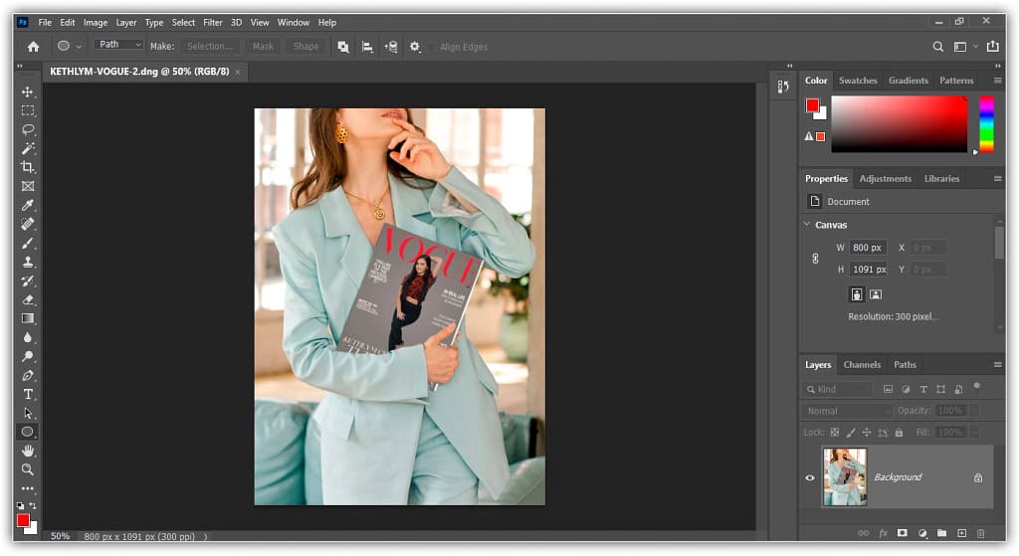This screenshot has width=1019, height=556.
Task: Select the Gradient tool
Action: pos(27,318)
